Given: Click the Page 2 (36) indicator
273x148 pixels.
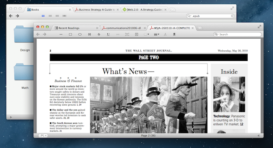Looking at the screenshot, I should pyautogui.click(x=148, y=136).
